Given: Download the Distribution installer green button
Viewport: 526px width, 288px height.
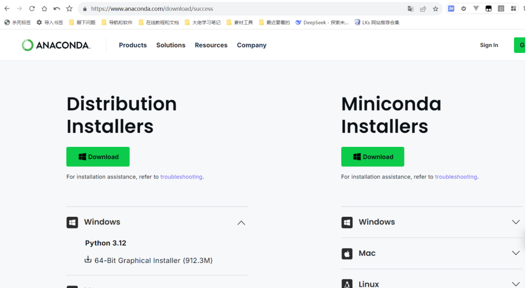Looking at the screenshot, I should [98, 157].
